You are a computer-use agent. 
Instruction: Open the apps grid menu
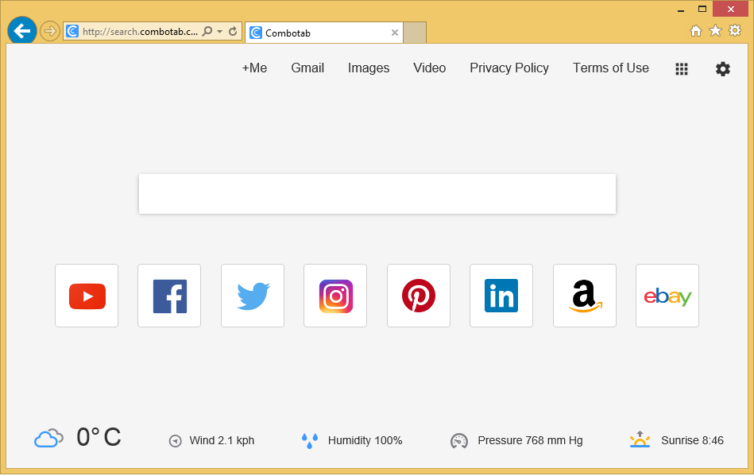(682, 69)
